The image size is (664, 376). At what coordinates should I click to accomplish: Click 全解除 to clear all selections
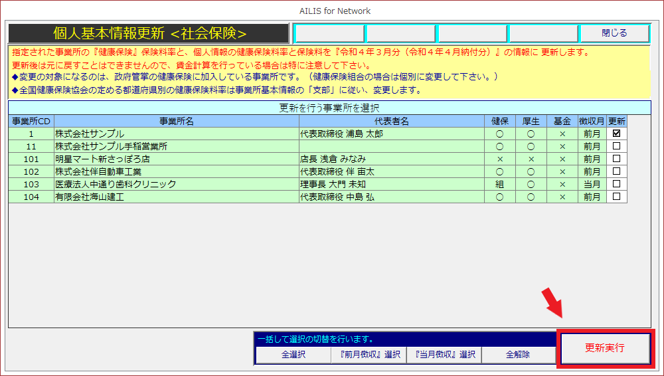pyautogui.click(x=518, y=355)
